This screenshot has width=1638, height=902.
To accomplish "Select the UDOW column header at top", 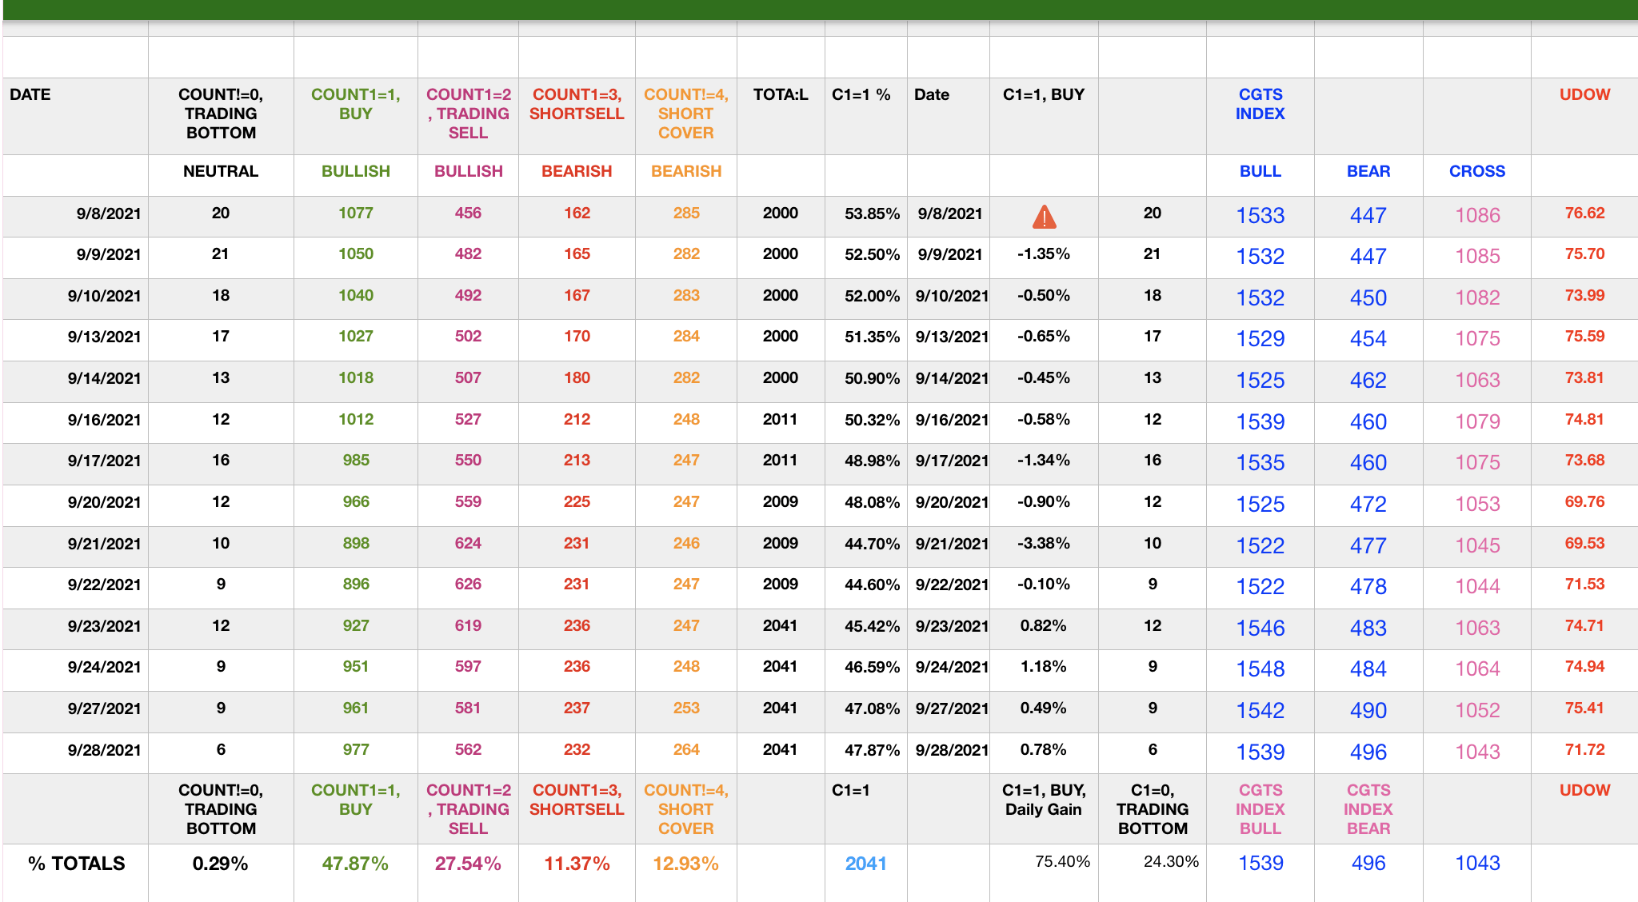I will [1584, 94].
